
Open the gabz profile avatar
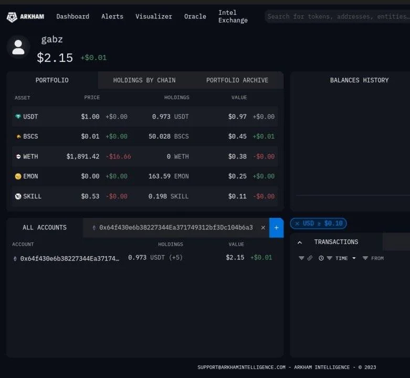coord(18,47)
